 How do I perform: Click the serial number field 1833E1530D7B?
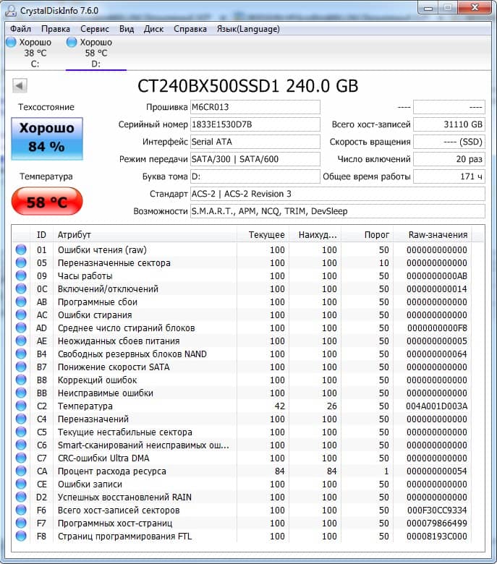255,124
